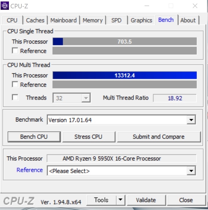Select the Bench tab
This screenshot has width=208, height=210.
pyautogui.click(x=166, y=20)
